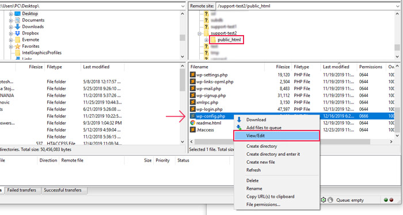
Task: Click the public_html folder icon
Action: [214, 40]
